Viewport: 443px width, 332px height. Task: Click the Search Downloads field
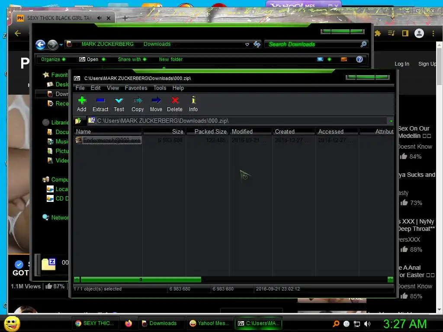pyautogui.click(x=312, y=45)
